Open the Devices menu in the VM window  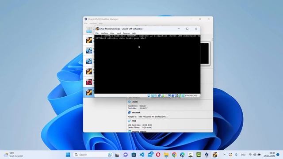126,33
